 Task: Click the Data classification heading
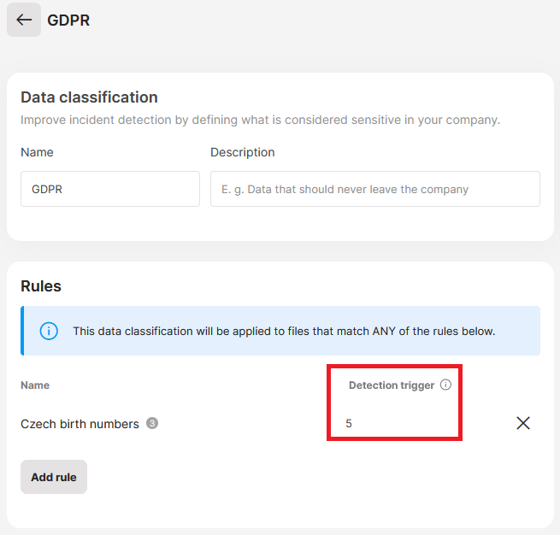(x=89, y=97)
